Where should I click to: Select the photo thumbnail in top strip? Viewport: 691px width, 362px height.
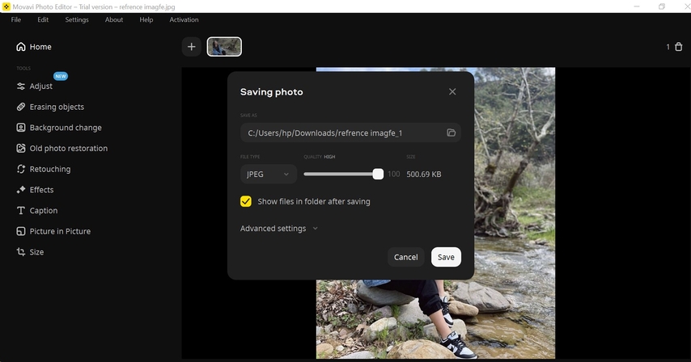pyautogui.click(x=224, y=47)
